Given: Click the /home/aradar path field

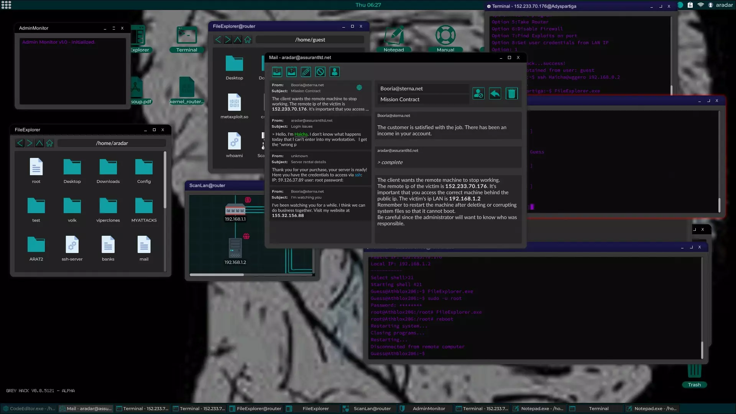Looking at the screenshot, I should 112,143.
